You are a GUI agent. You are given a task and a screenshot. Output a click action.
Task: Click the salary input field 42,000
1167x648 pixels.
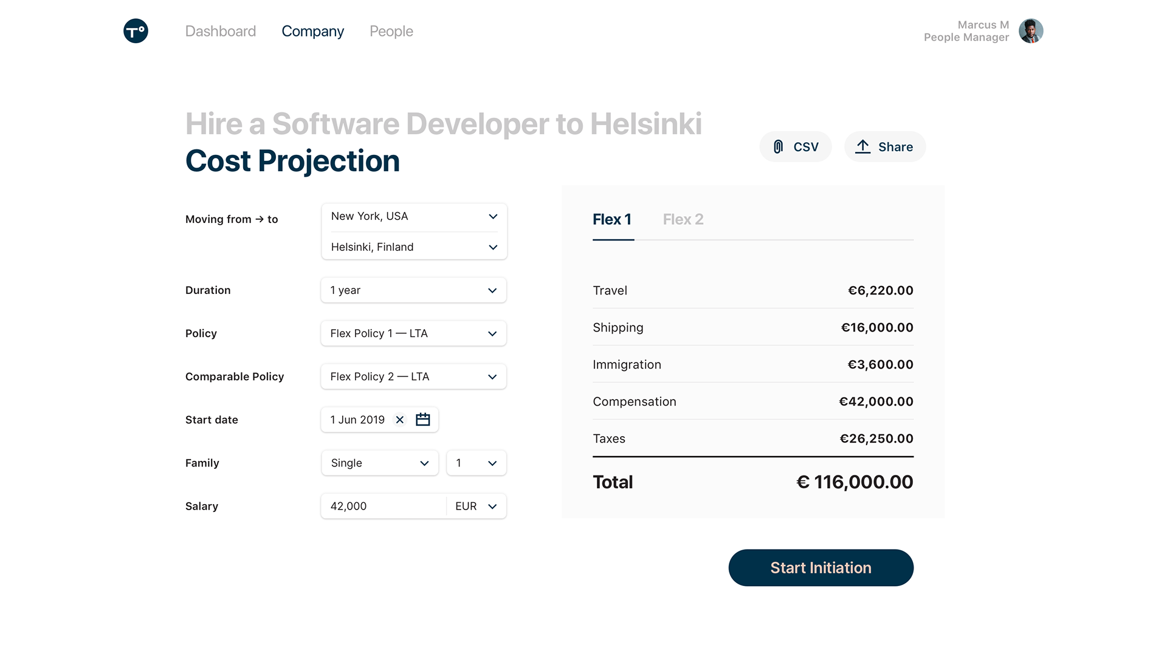(x=383, y=506)
